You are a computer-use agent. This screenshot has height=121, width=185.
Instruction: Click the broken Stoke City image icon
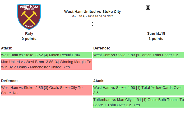(148, 8)
